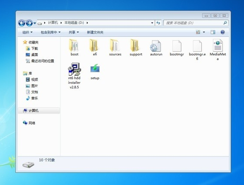
Task: Select the setup application icon
Action: (95, 69)
